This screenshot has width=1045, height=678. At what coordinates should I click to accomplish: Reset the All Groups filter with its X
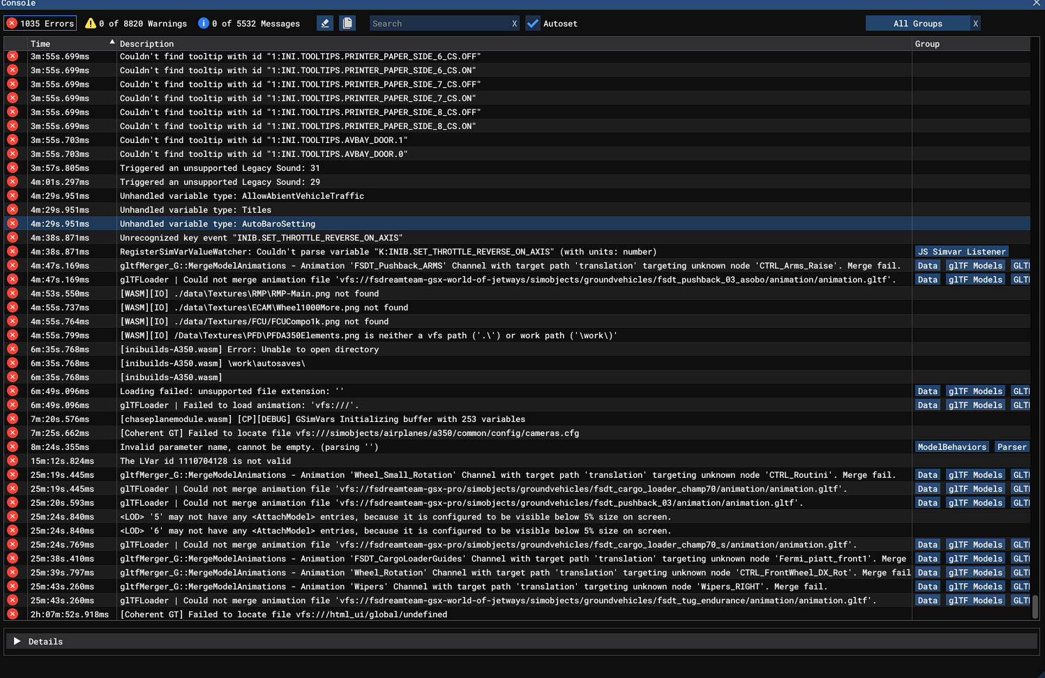point(975,24)
